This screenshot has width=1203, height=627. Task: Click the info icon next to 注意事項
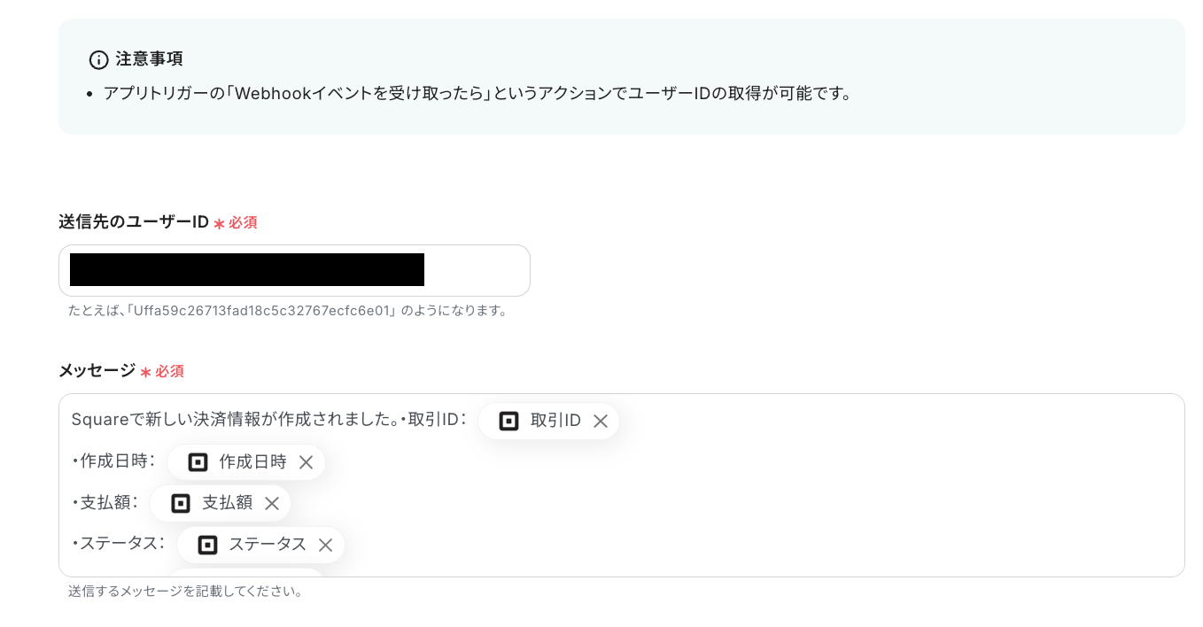99,59
